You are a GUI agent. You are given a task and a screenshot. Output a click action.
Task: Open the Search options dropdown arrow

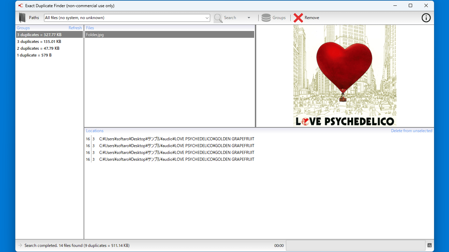(x=249, y=18)
